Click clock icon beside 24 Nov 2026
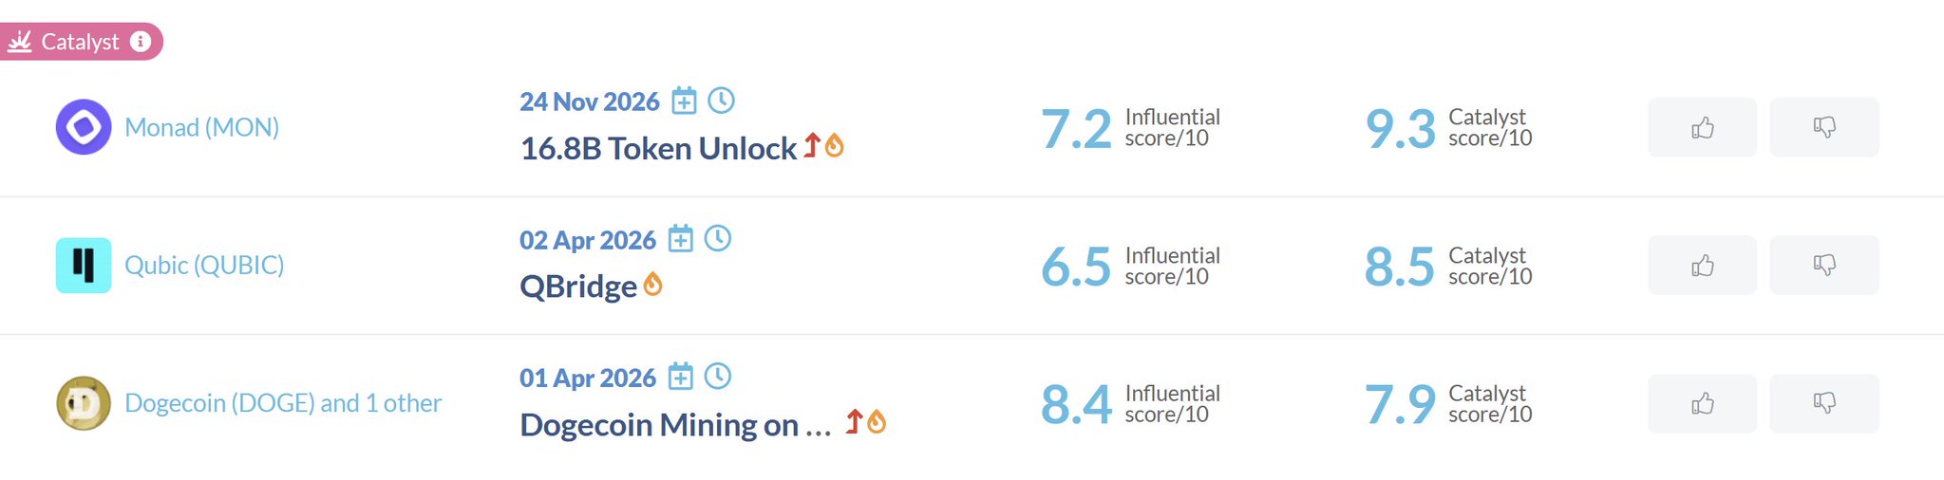 (x=722, y=101)
